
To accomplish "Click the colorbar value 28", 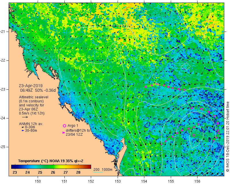I will click(x=78, y=172).
